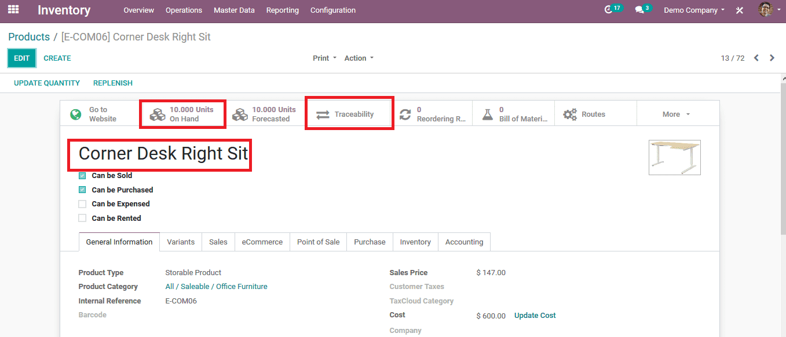The width and height of the screenshot is (786, 337).
Task: Open the Print dropdown
Action: click(324, 58)
